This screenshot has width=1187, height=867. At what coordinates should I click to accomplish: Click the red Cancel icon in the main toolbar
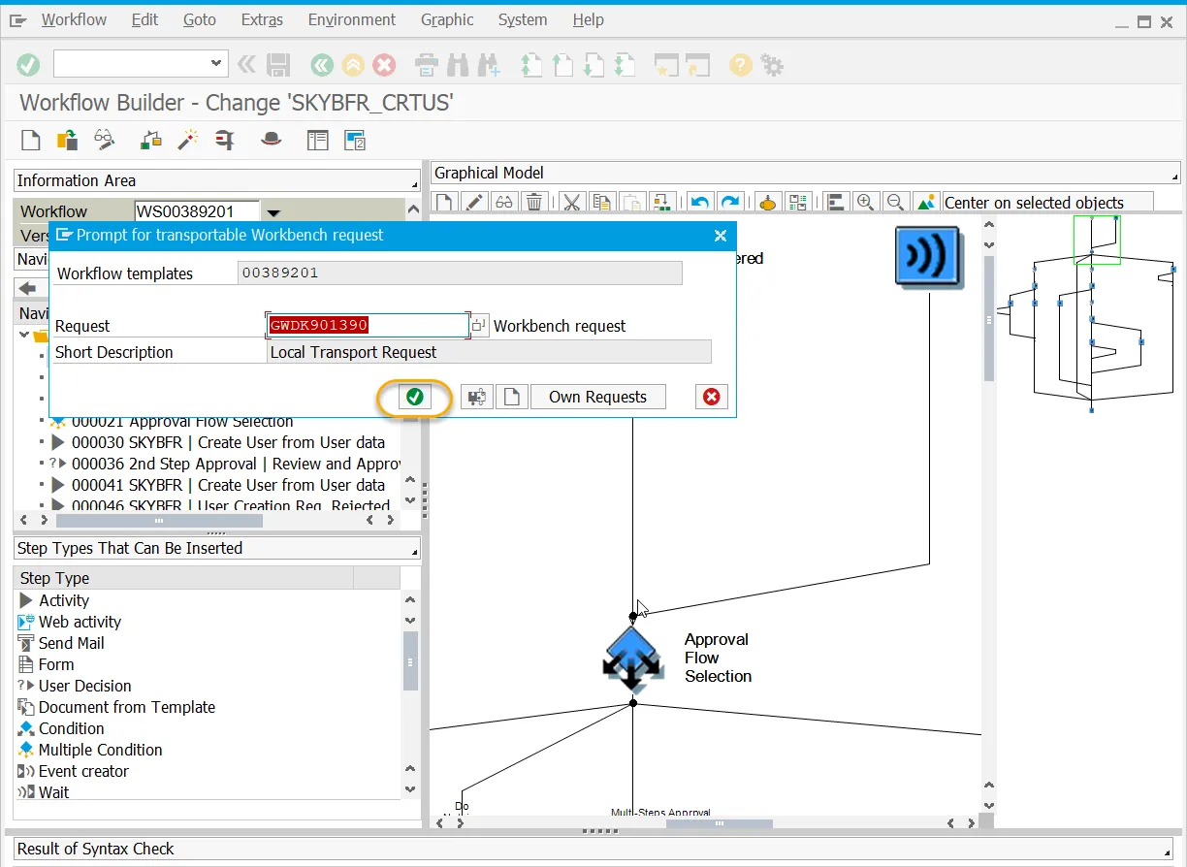coord(385,65)
